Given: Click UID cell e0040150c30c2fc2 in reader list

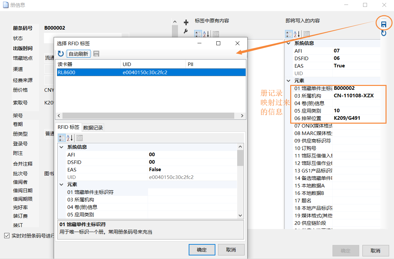Looking at the screenshot, I should pyautogui.click(x=145, y=72).
